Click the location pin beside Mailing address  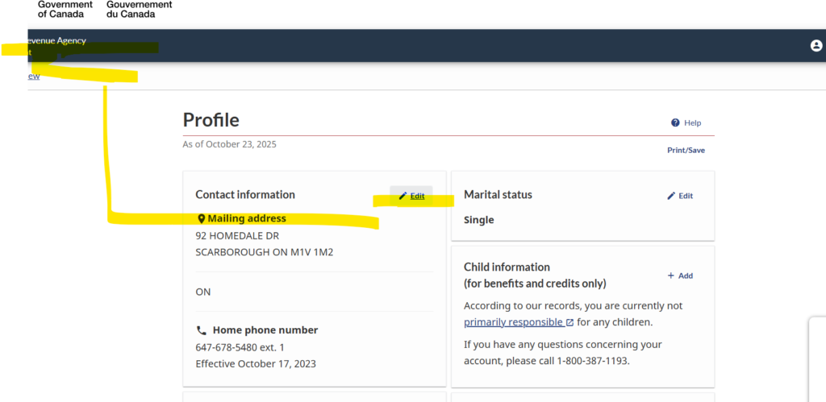click(x=201, y=218)
